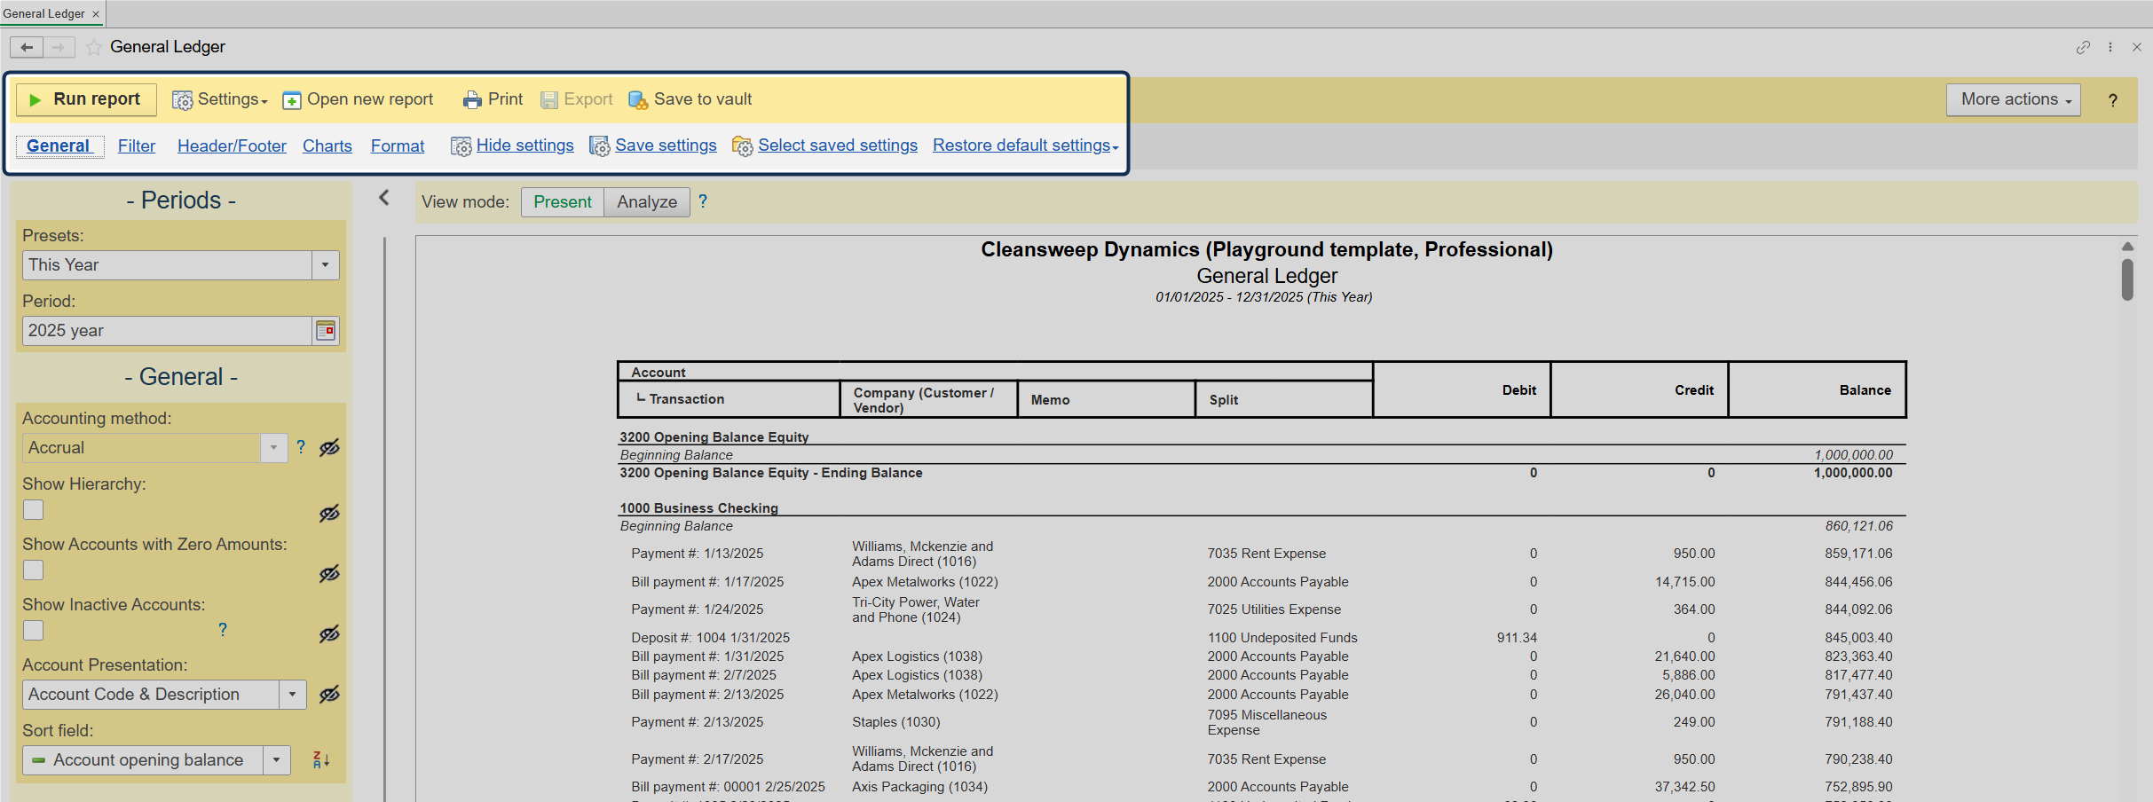Toggle sort order direction icon
The height and width of the screenshot is (802, 2153).
(x=321, y=760)
